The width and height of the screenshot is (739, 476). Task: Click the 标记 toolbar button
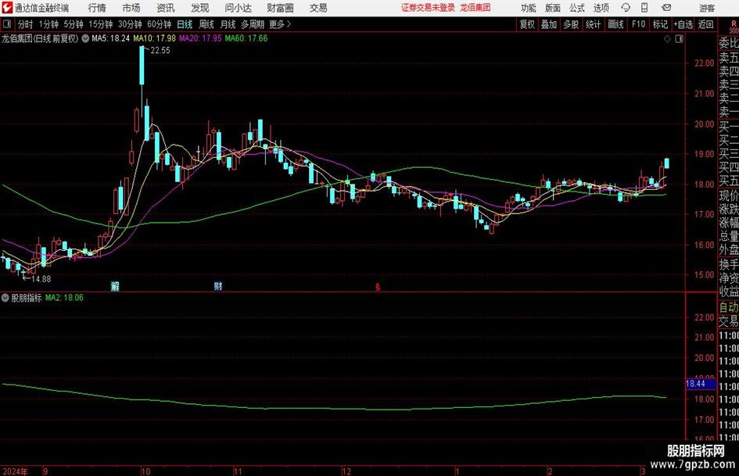click(x=660, y=24)
